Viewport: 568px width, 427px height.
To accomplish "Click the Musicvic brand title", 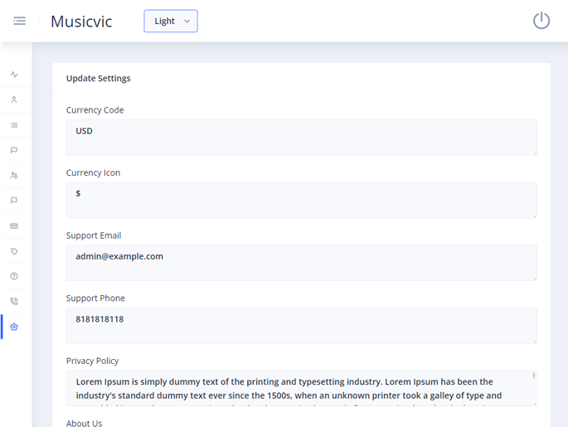I will [81, 22].
